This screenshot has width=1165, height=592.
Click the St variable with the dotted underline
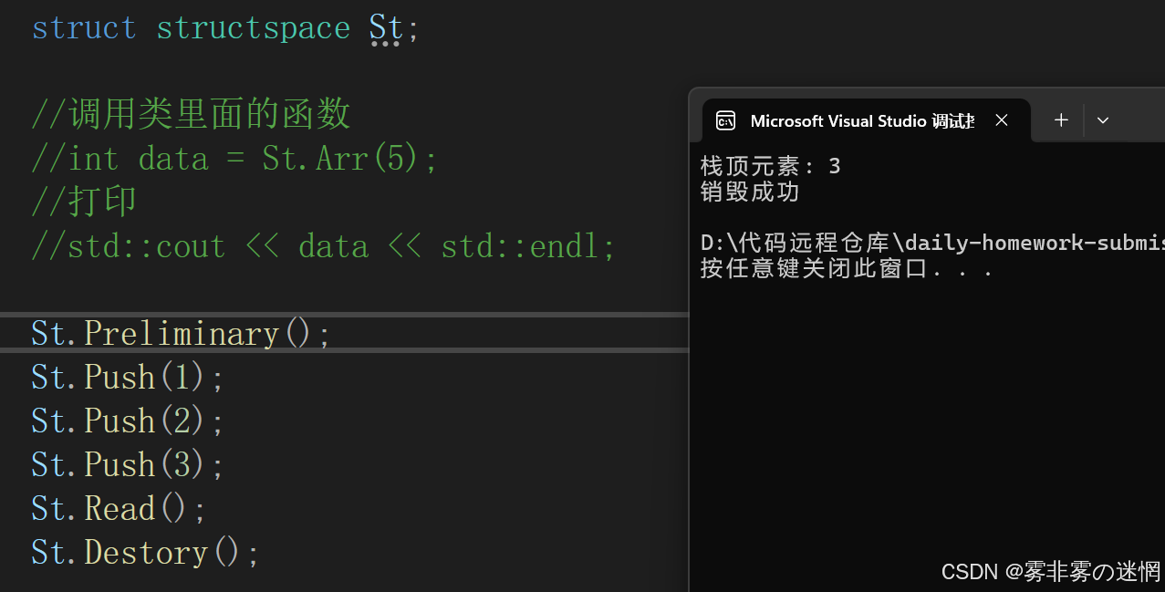[385, 28]
